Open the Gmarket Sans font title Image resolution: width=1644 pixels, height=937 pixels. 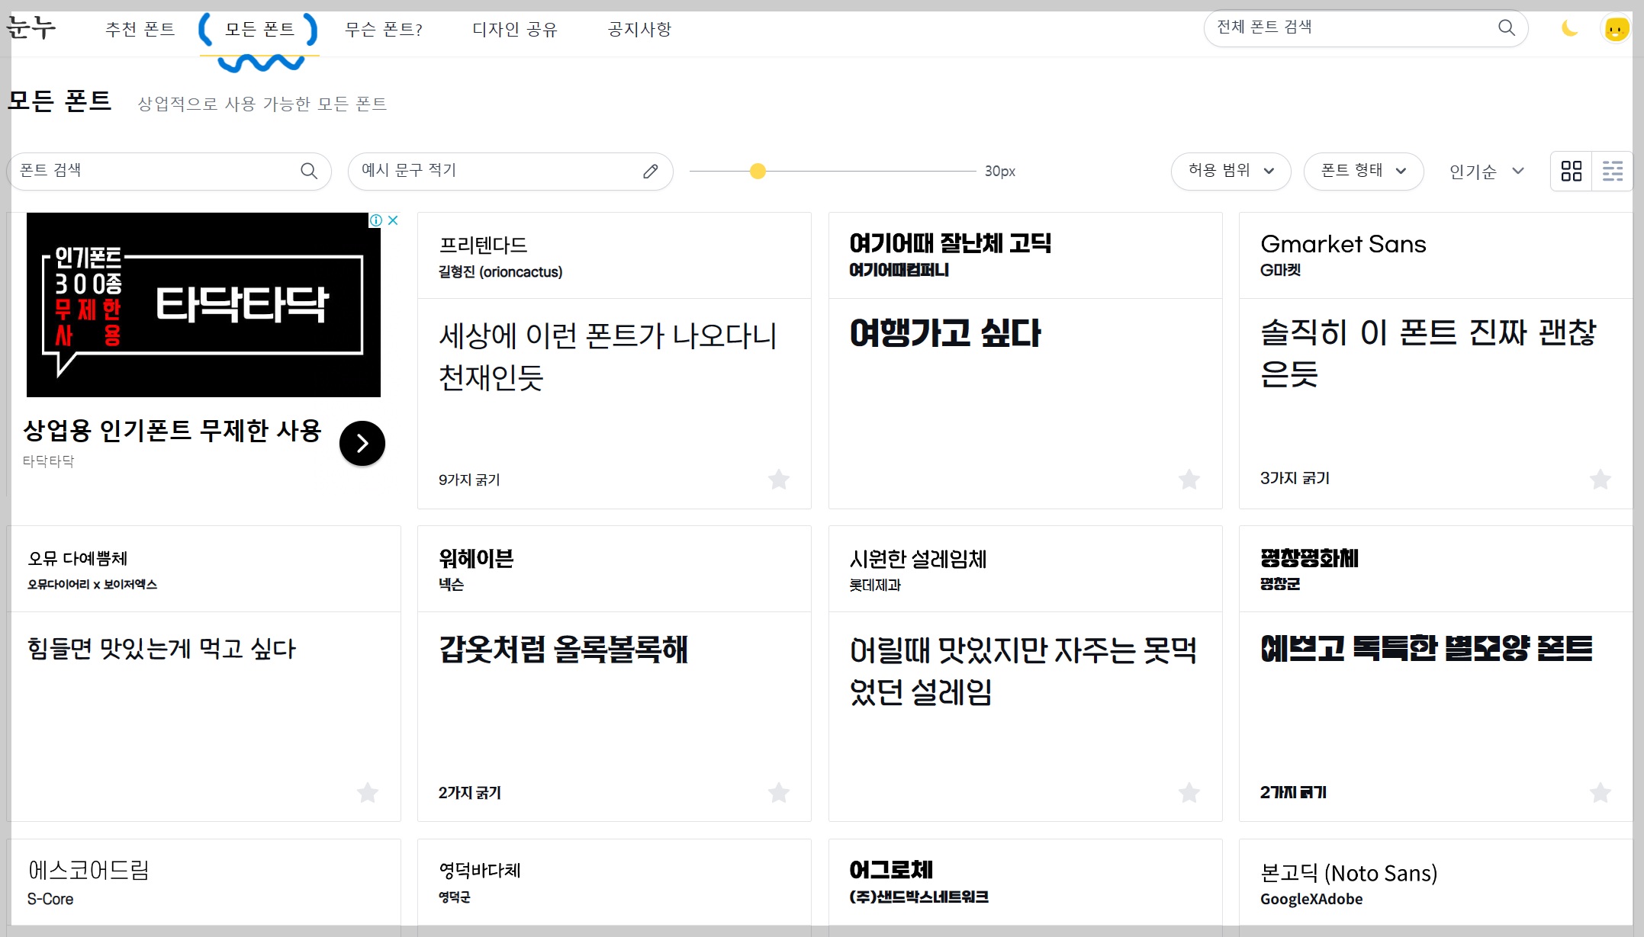click(1343, 244)
